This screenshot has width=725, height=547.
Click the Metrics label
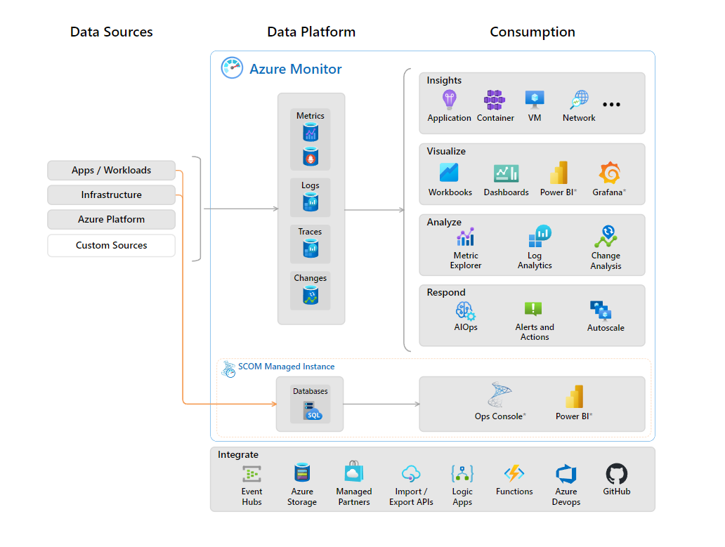coord(311,115)
